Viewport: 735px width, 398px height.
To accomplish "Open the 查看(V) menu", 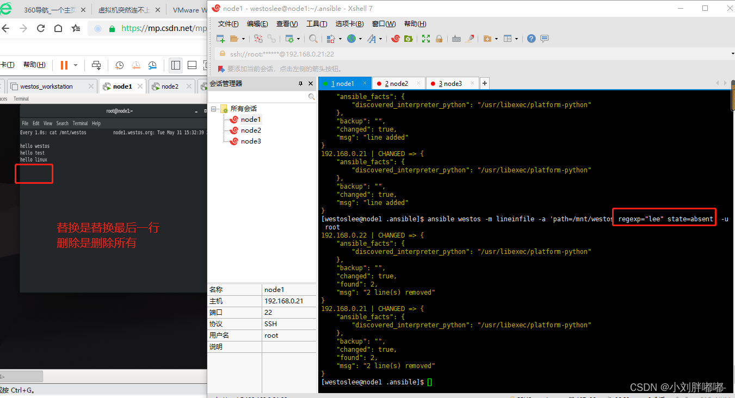I will (x=287, y=24).
